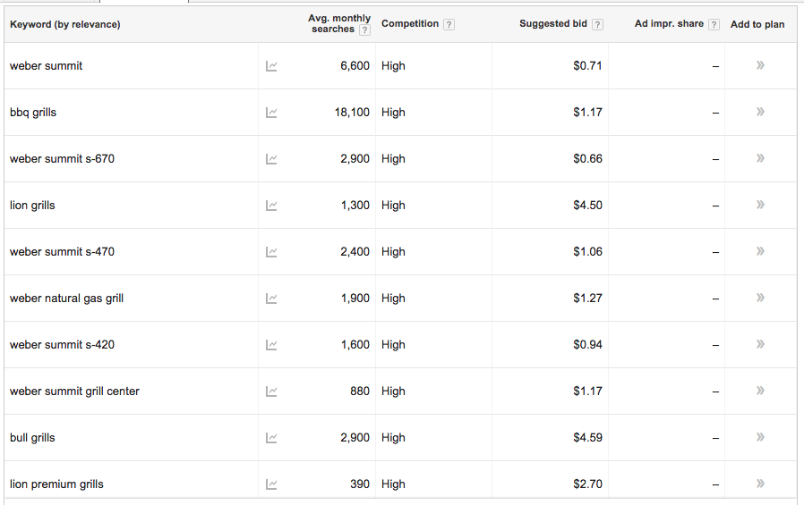804x505 pixels.
Task: Click the 880 monthly searches value
Action: tap(360, 391)
